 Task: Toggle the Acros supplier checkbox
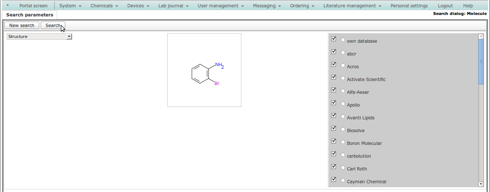[333, 65]
